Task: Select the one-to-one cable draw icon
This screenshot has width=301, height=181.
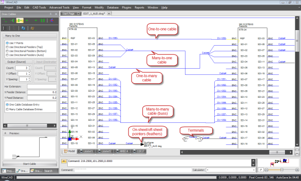Action: click(x=5, y=21)
